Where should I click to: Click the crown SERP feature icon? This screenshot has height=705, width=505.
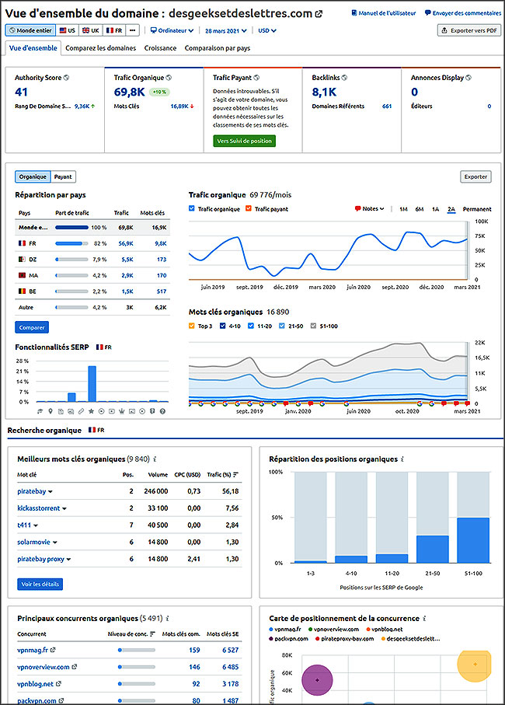click(122, 411)
